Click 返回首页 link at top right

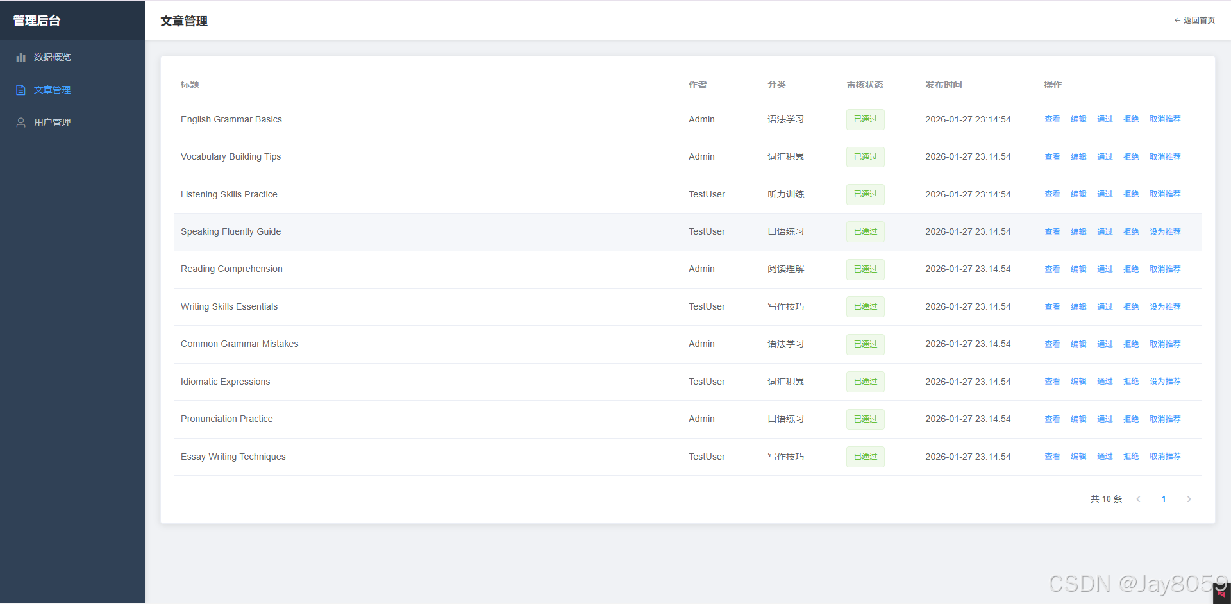(1194, 21)
